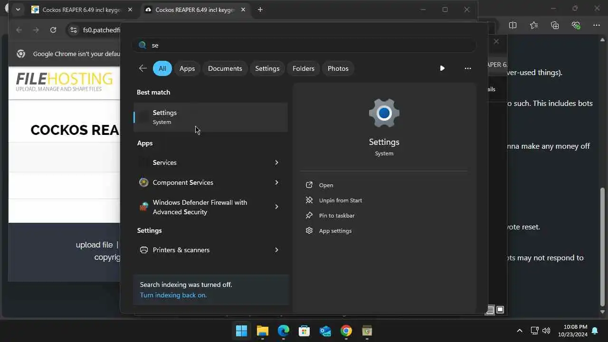Open Outlook from taskbar
Screen dimensions: 608x342
pyautogui.click(x=325, y=331)
